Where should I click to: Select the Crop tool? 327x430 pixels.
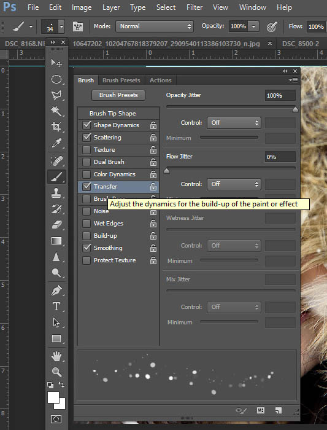(56, 127)
